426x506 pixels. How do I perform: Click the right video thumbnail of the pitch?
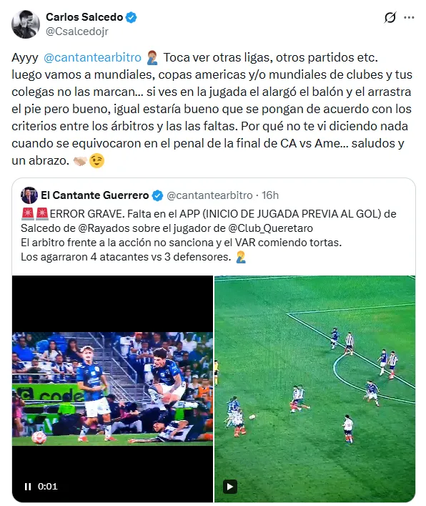coord(314,389)
